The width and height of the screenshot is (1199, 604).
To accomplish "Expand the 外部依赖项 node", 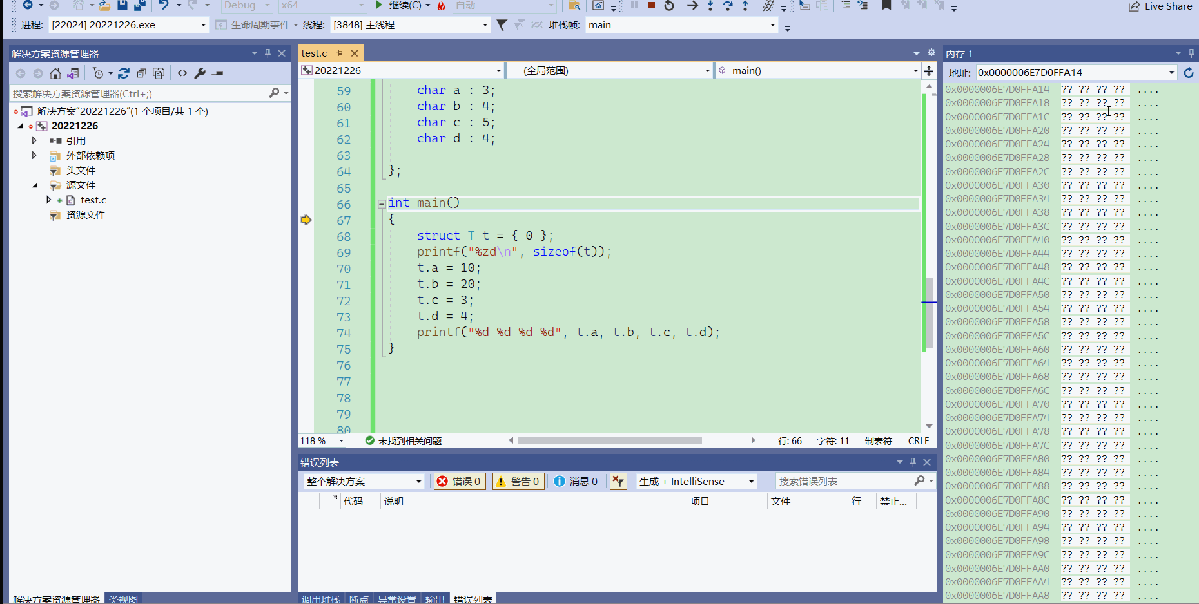I will pyautogui.click(x=34, y=155).
